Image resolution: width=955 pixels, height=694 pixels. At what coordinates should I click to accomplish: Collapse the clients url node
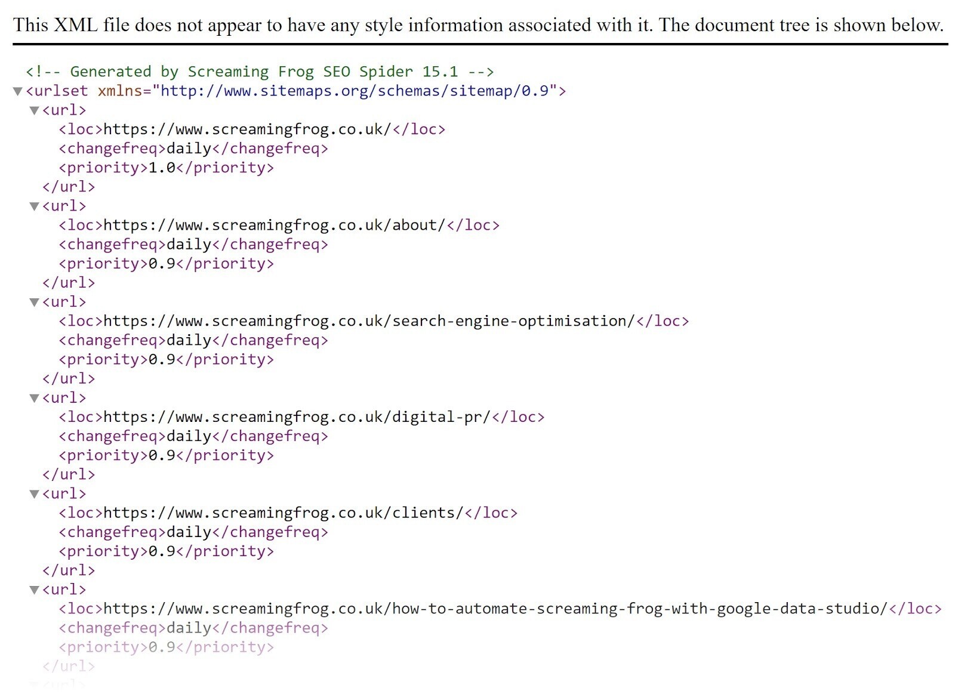click(33, 494)
